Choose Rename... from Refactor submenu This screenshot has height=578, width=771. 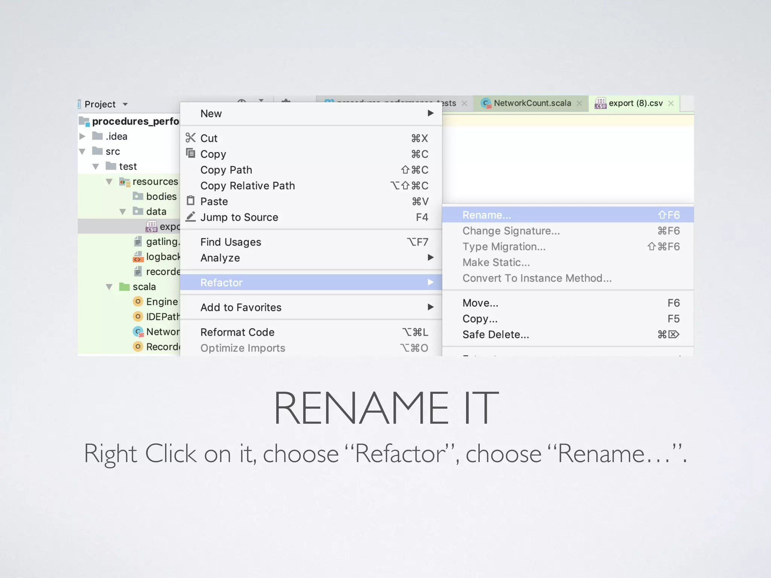click(x=487, y=215)
